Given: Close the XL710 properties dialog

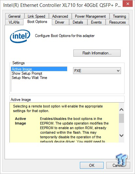Looking at the screenshot, I should pos(127,4).
